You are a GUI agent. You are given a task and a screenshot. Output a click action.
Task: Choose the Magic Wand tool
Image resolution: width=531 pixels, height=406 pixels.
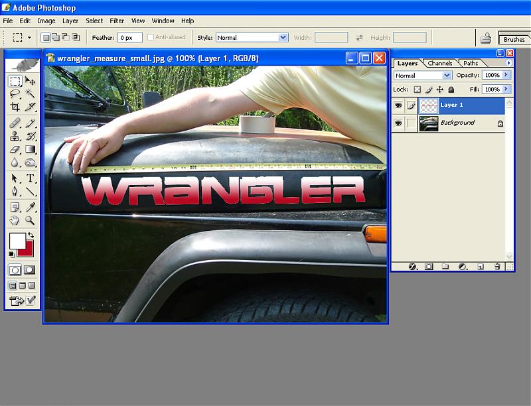point(30,94)
